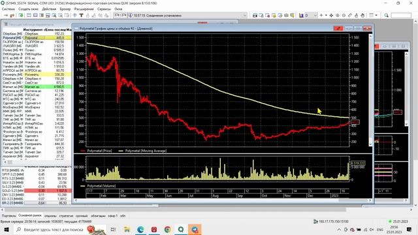The width and height of the screenshot is (418, 235).
Task: Select the ГАЗПРОМ ао row
Action: click(37, 42)
